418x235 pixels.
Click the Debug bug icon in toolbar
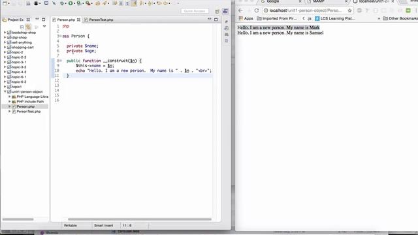[x=62, y=3]
